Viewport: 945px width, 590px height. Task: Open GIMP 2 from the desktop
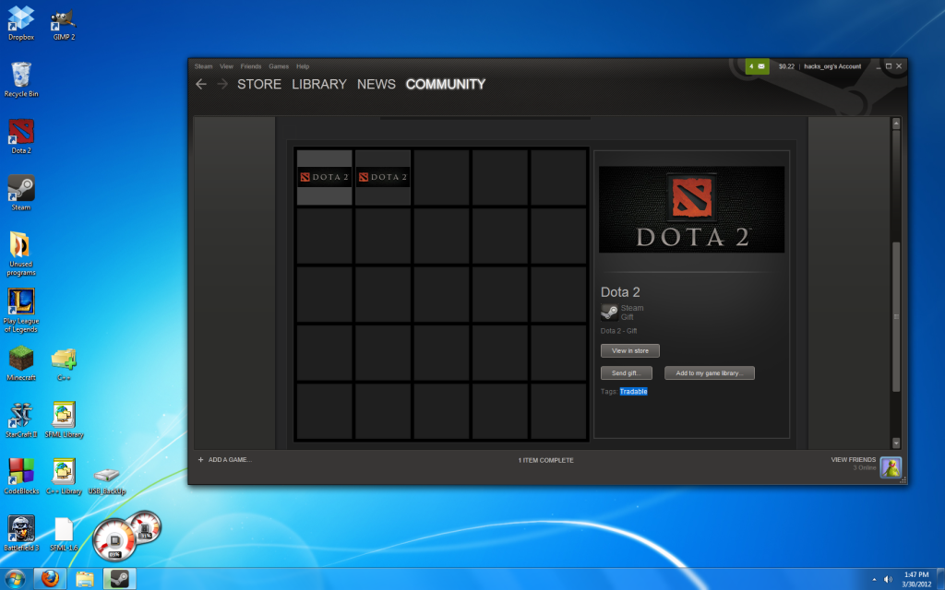click(x=61, y=18)
